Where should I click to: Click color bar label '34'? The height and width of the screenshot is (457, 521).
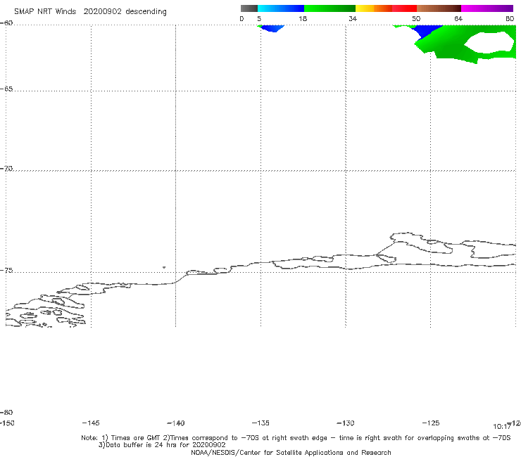[x=353, y=18]
